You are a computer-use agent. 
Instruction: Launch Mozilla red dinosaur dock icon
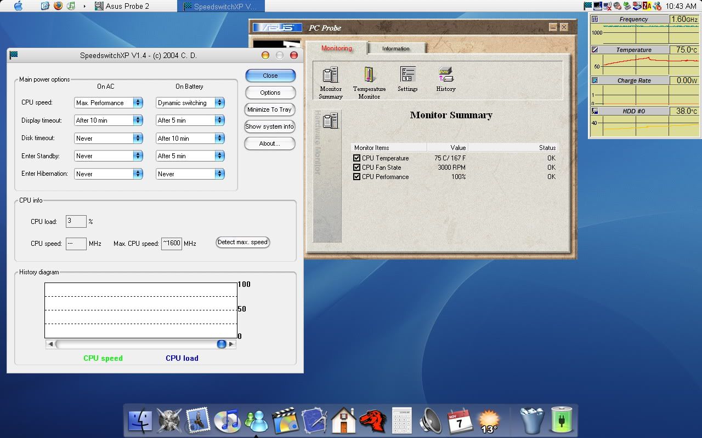(x=373, y=420)
